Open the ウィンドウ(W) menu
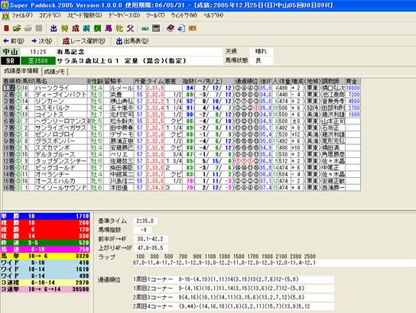Image resolution: width=416 pixels, height=313 pixels. click(x=184, y=15)
